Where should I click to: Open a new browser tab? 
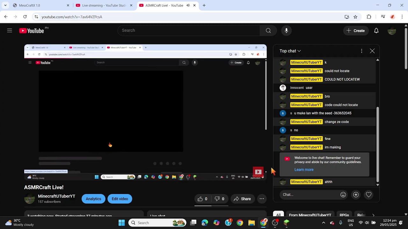(204, 5)
